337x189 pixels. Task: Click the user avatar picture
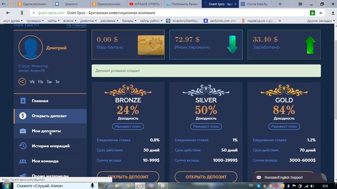tap(31, 47)
